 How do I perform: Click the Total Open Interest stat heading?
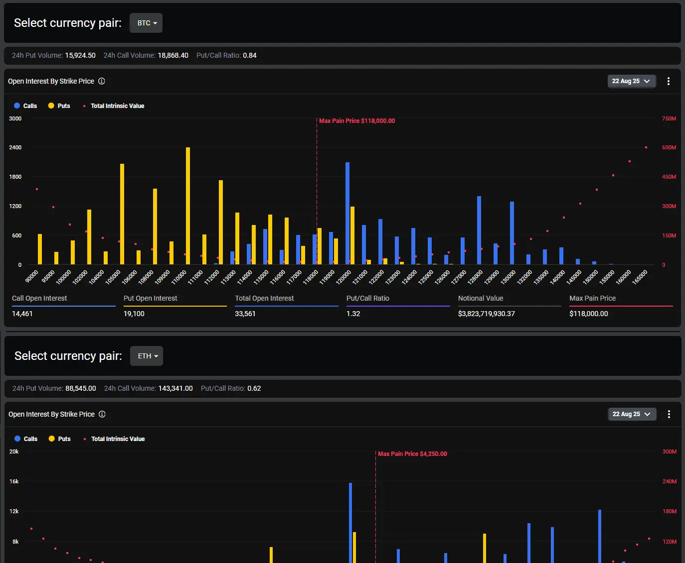coord(265,298)
